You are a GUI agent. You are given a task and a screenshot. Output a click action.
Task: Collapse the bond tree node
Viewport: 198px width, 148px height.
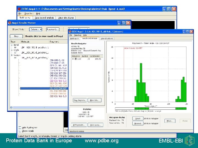pos(12,45)
